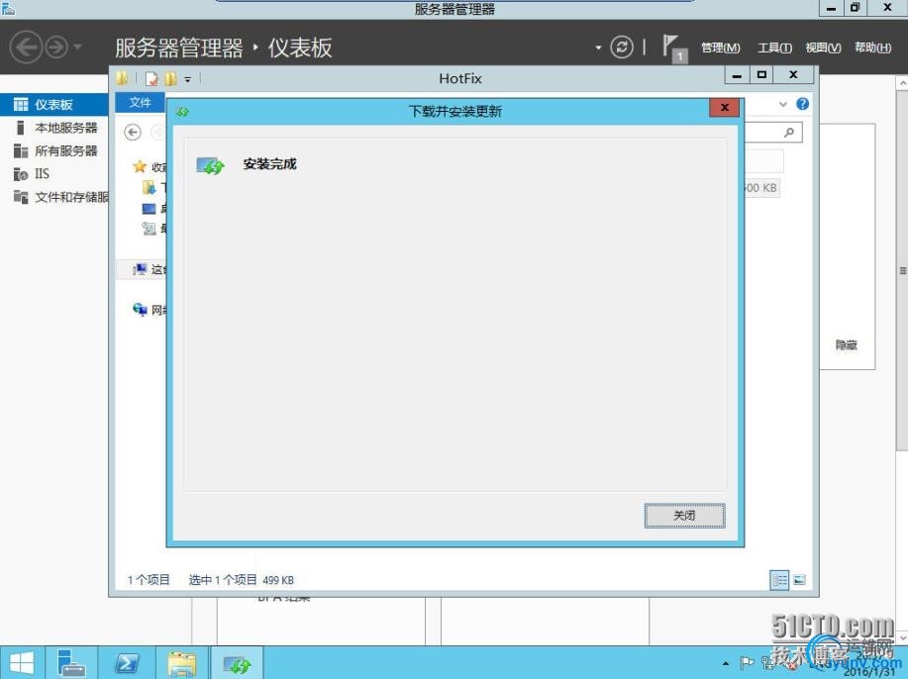Maximize the HotFix window
The width and height of the screenshot is (908, 679).
[x=762, y=75]
